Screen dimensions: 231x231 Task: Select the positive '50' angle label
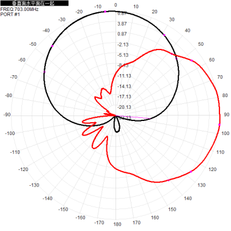[201, 44]
